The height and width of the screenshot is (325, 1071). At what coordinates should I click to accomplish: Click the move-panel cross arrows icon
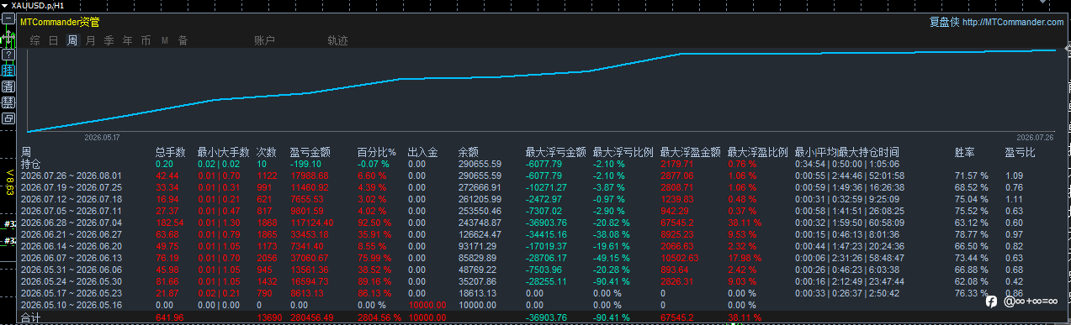coord(8,37)
